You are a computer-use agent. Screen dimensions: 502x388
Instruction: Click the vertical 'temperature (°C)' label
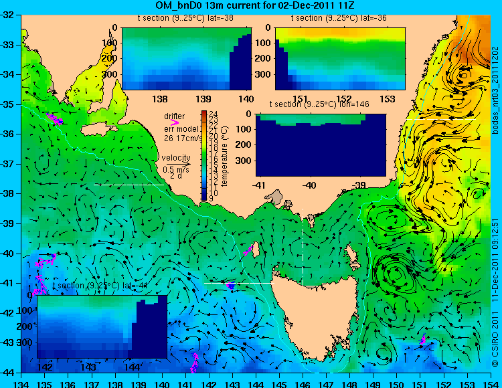224,156
